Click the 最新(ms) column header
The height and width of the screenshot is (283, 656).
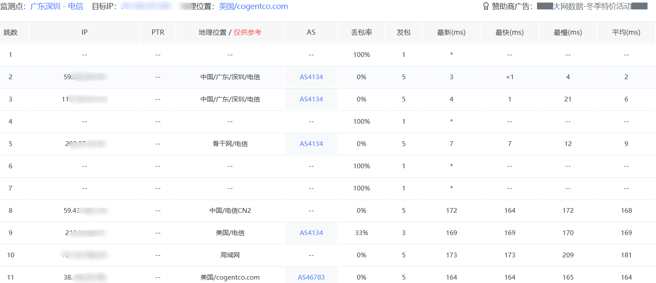coord(451,33)
